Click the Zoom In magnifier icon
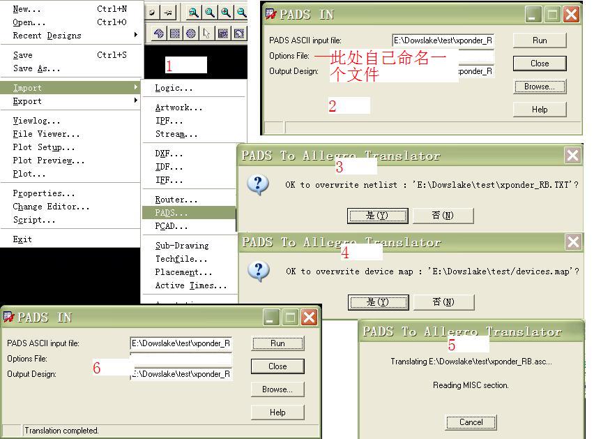This screenshot has height=439, width=594. click(x=226, y=13)
